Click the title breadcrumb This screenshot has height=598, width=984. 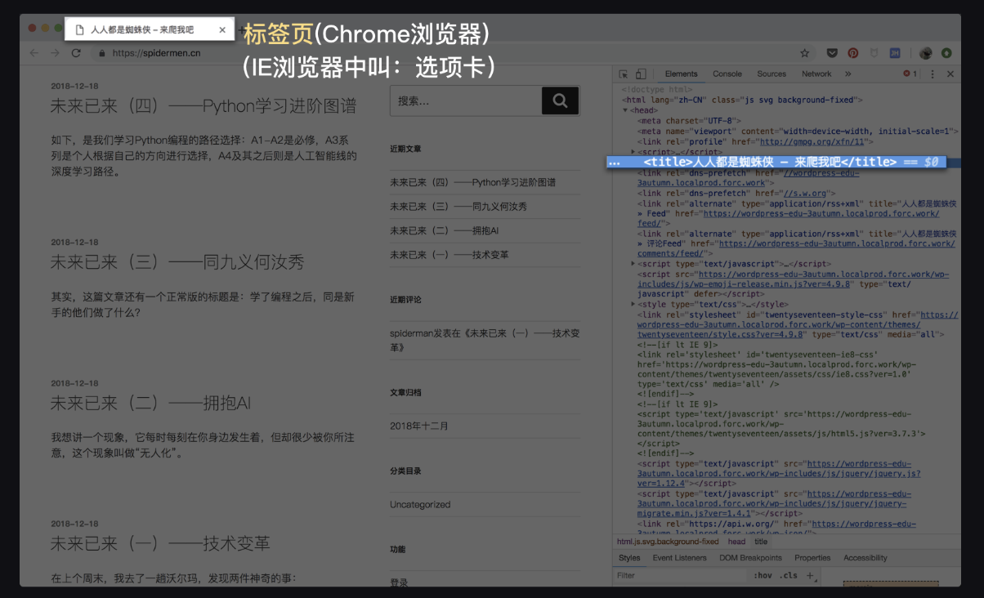761,542
